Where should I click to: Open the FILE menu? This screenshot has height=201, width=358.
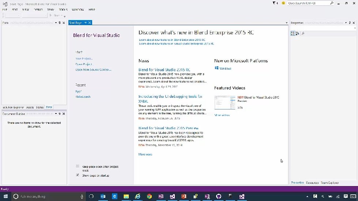tap(5, 9)
